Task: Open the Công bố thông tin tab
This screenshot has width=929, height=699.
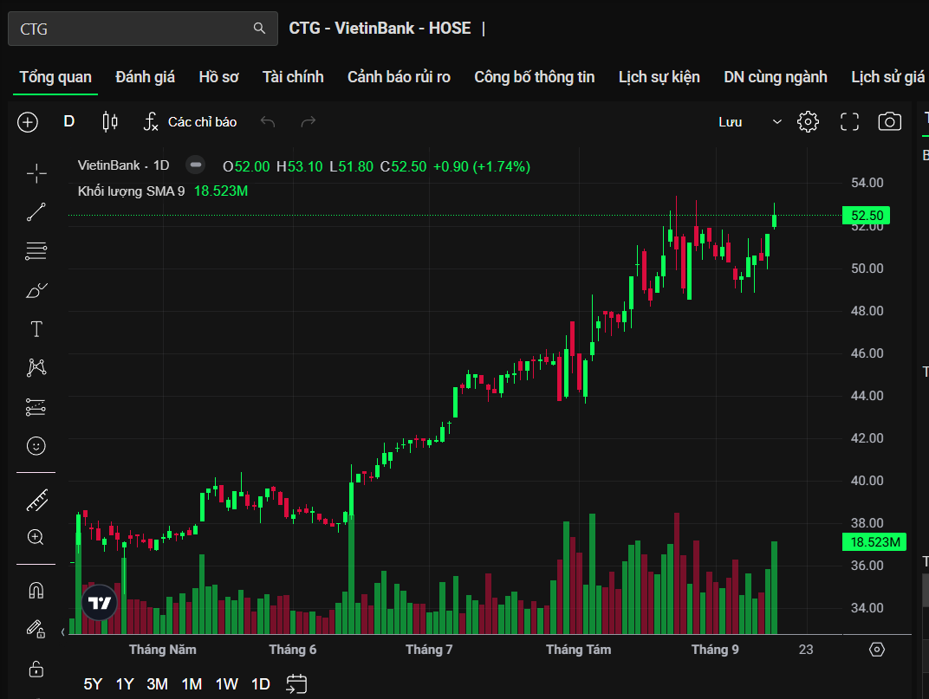Action: (535, 77)
